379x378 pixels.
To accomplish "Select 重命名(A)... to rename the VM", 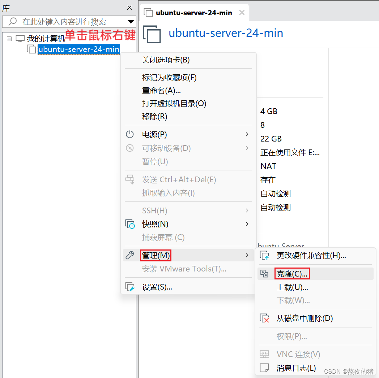I will coord(188,91).
